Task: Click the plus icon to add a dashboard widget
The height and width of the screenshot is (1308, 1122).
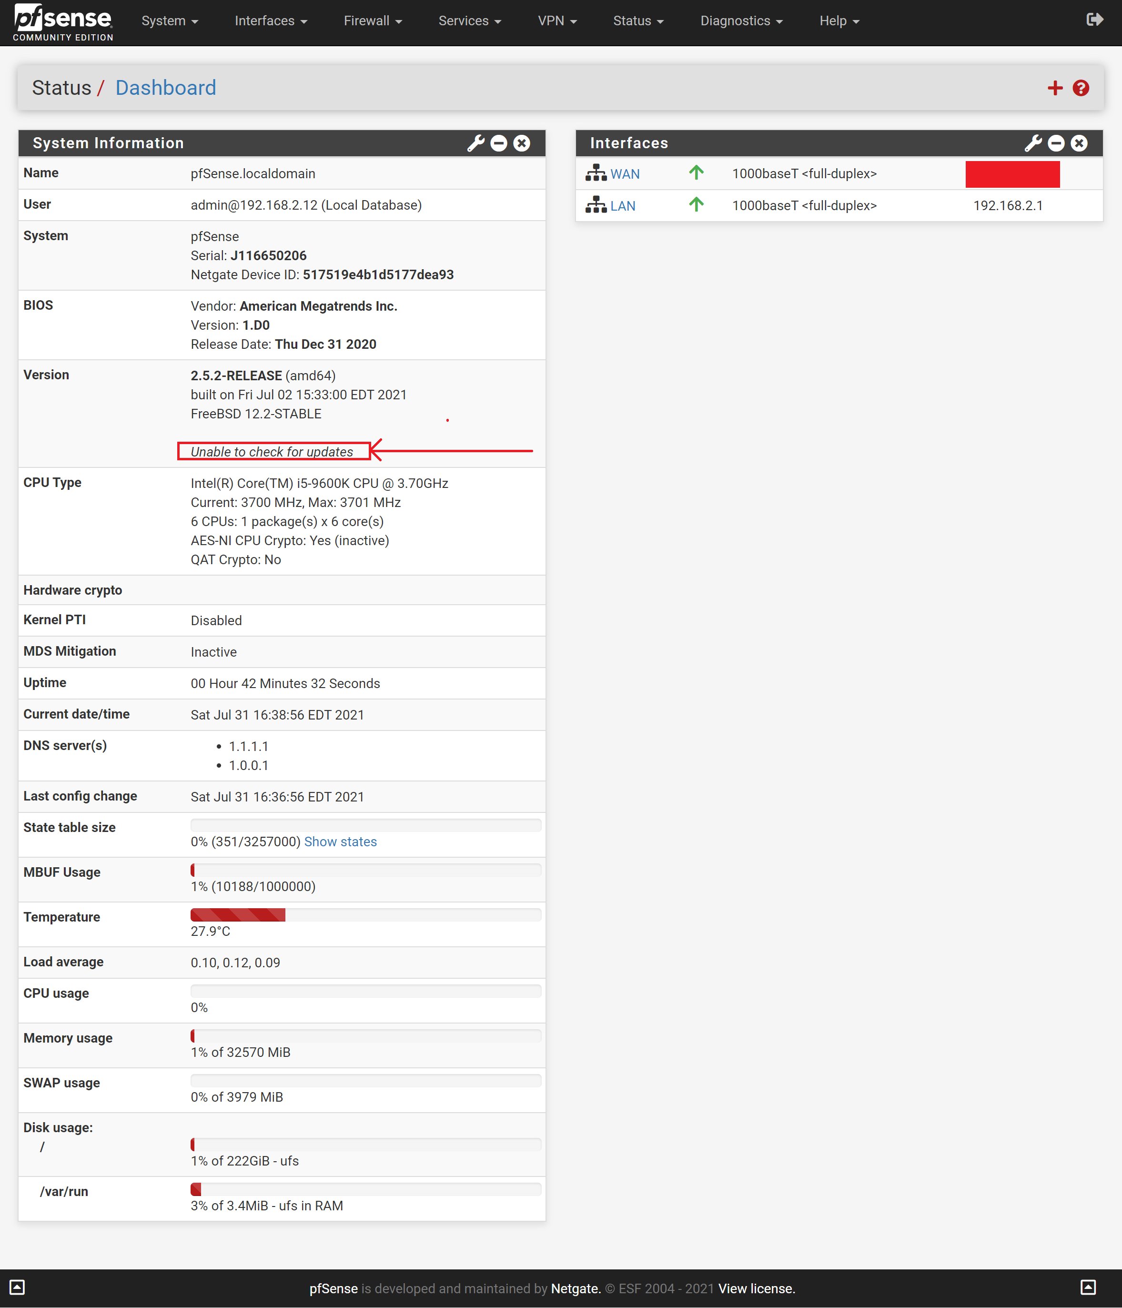Action: pos(1054,88)
